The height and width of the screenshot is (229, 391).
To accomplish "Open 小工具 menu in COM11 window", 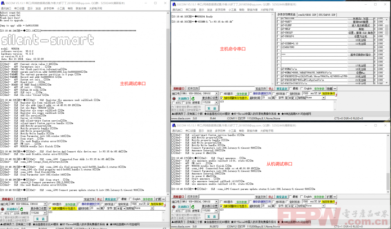I will (x=232, y=10).
